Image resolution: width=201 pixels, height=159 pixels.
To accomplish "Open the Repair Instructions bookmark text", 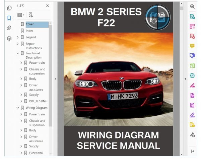I will point(34,46).
